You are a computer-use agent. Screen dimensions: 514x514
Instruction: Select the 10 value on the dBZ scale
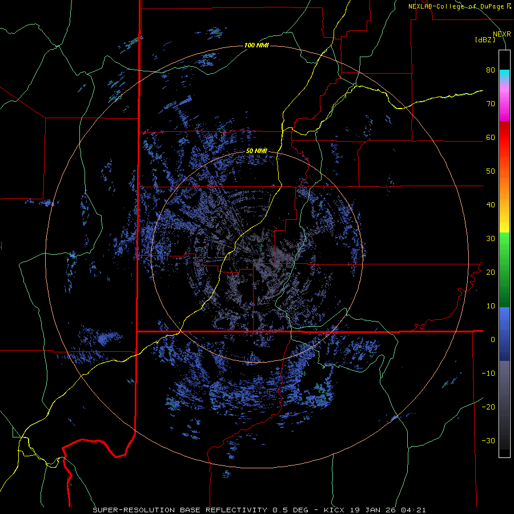(x=491, y=306)
